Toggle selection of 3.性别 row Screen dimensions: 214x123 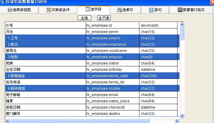(x=45, y=57)
